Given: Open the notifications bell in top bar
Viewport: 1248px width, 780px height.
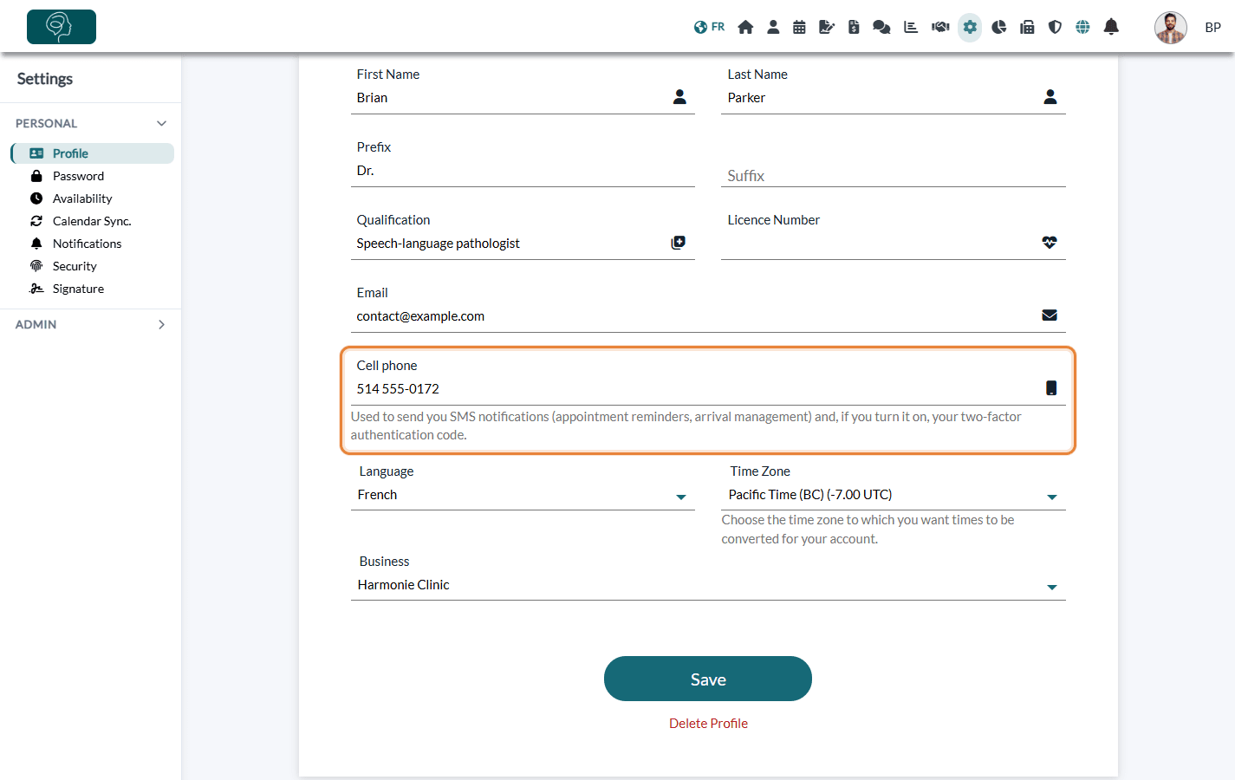Looking at the screenshot, I should pos(1111,27).
